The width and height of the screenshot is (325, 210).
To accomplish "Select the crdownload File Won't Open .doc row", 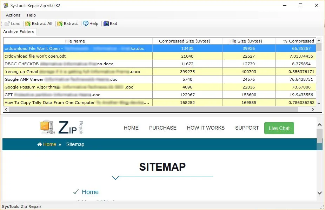I will [160, 48].
